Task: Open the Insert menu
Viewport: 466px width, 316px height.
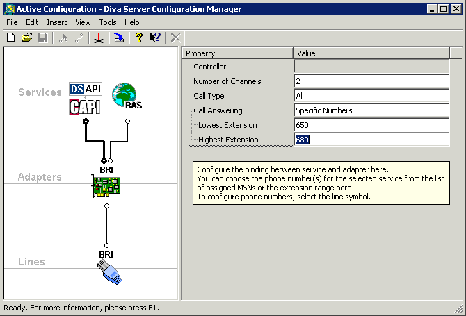Action: coord(57,22)
